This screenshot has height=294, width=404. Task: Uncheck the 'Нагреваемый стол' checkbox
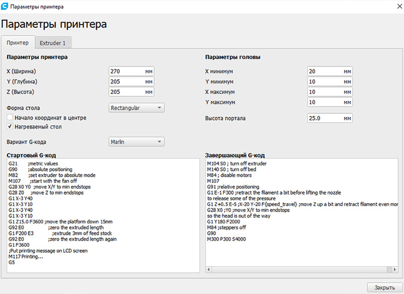click(10, 127)
